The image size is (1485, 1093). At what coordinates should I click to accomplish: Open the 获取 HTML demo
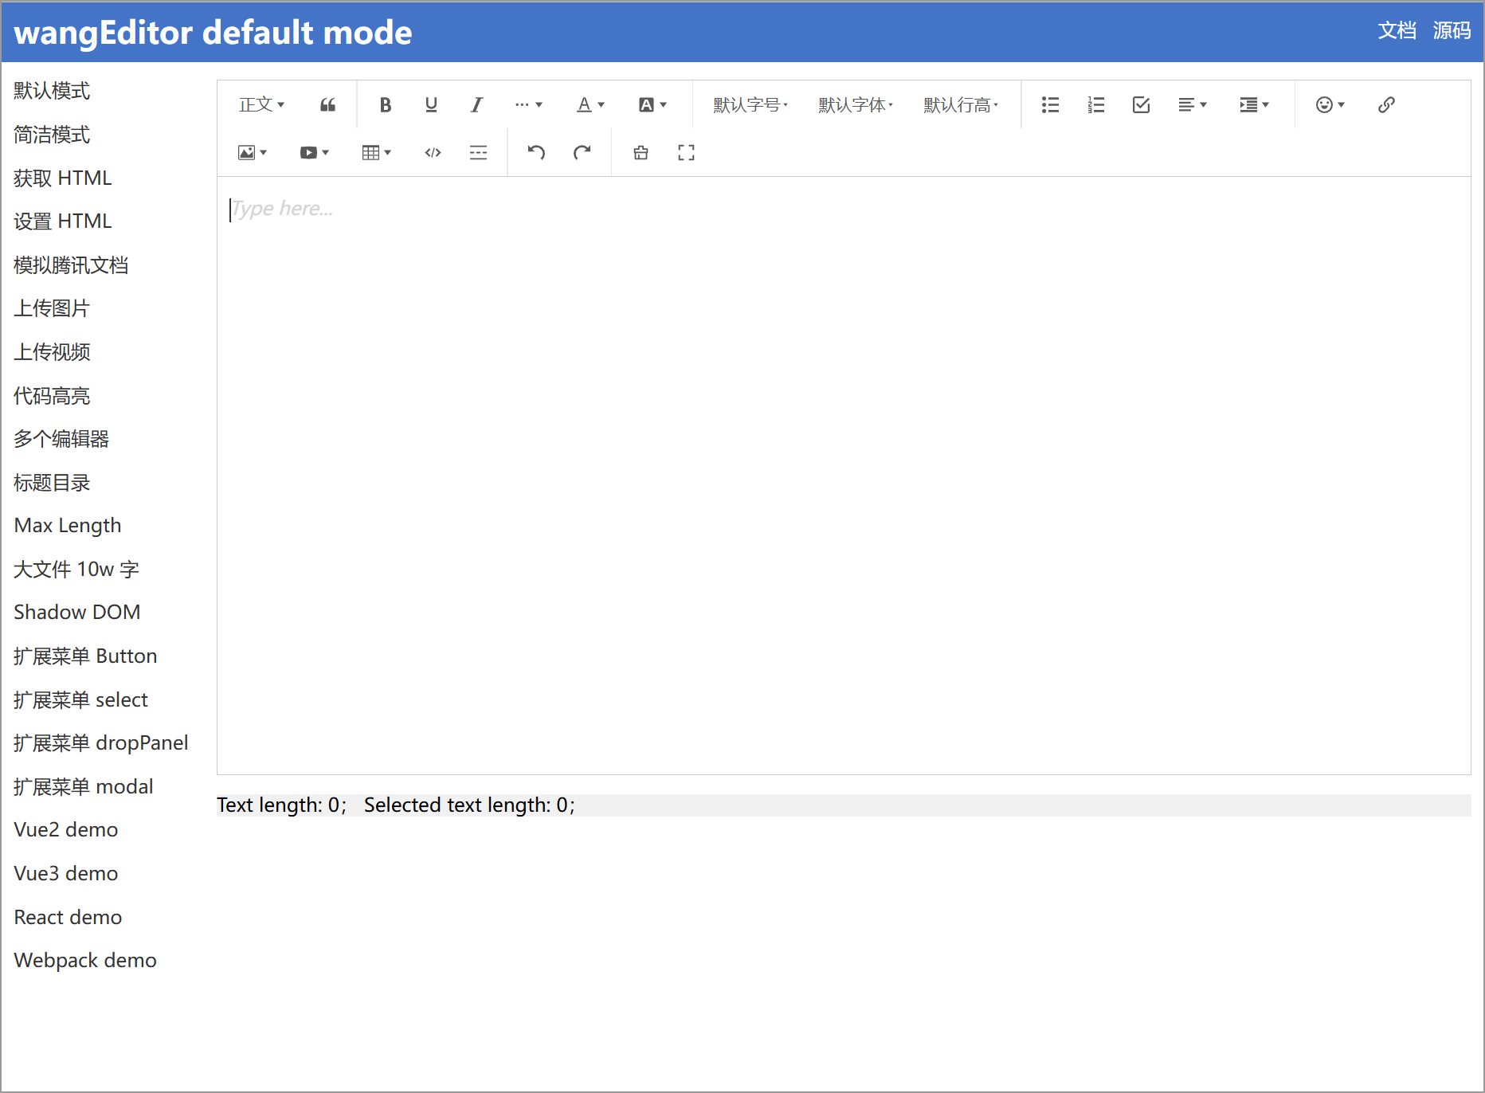[x=63, y=178]
